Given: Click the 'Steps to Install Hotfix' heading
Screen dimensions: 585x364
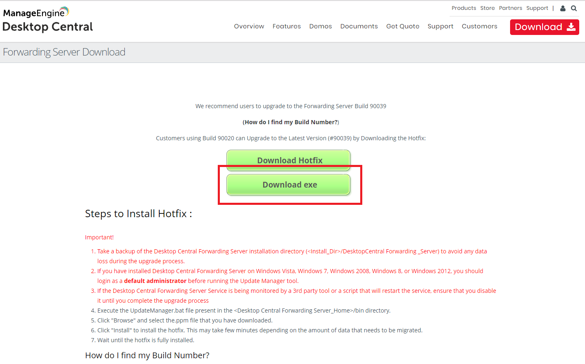Looking at the screenshot, I should tap(138, 214).
